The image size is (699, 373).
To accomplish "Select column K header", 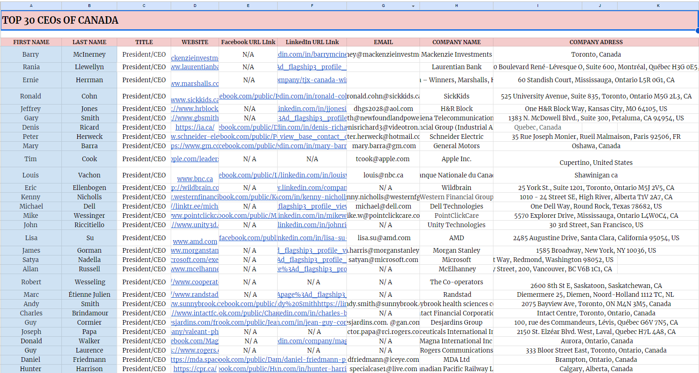I will pyautogui.click(x=658, y=6).
